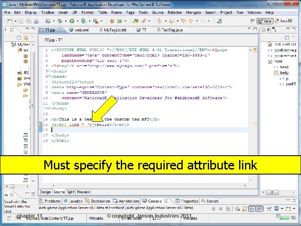Click the Debug bug toolbar icon
This screenshot has width=301, height=226.
[x=60, y=21]
